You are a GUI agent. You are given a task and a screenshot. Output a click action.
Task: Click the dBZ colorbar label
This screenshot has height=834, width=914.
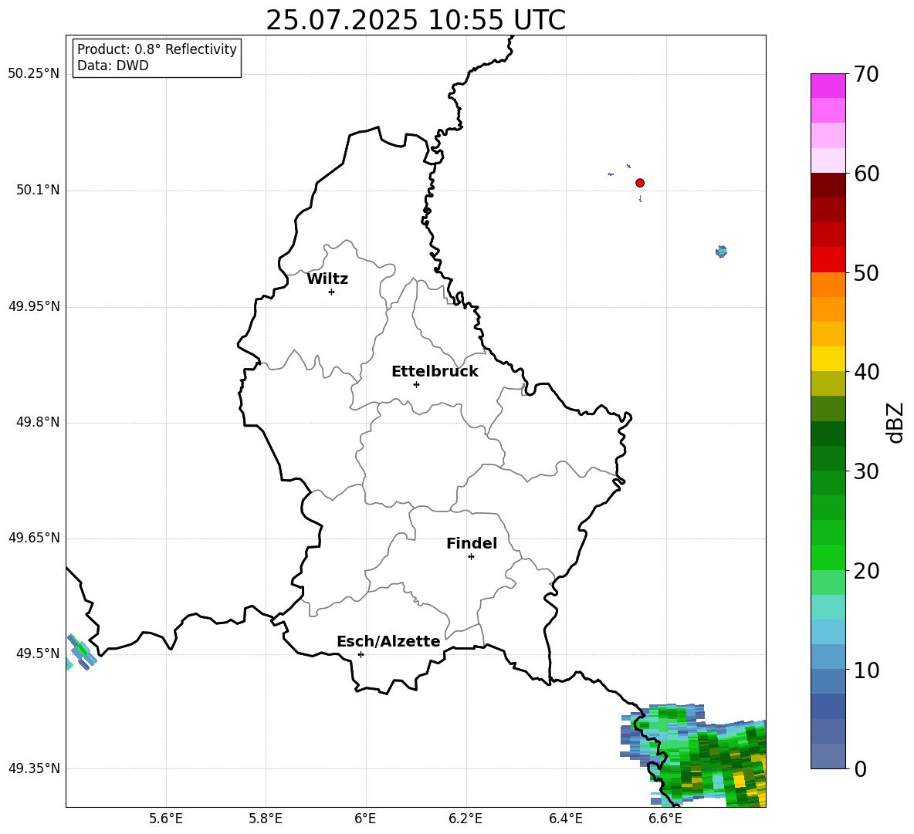click(895, 422)
